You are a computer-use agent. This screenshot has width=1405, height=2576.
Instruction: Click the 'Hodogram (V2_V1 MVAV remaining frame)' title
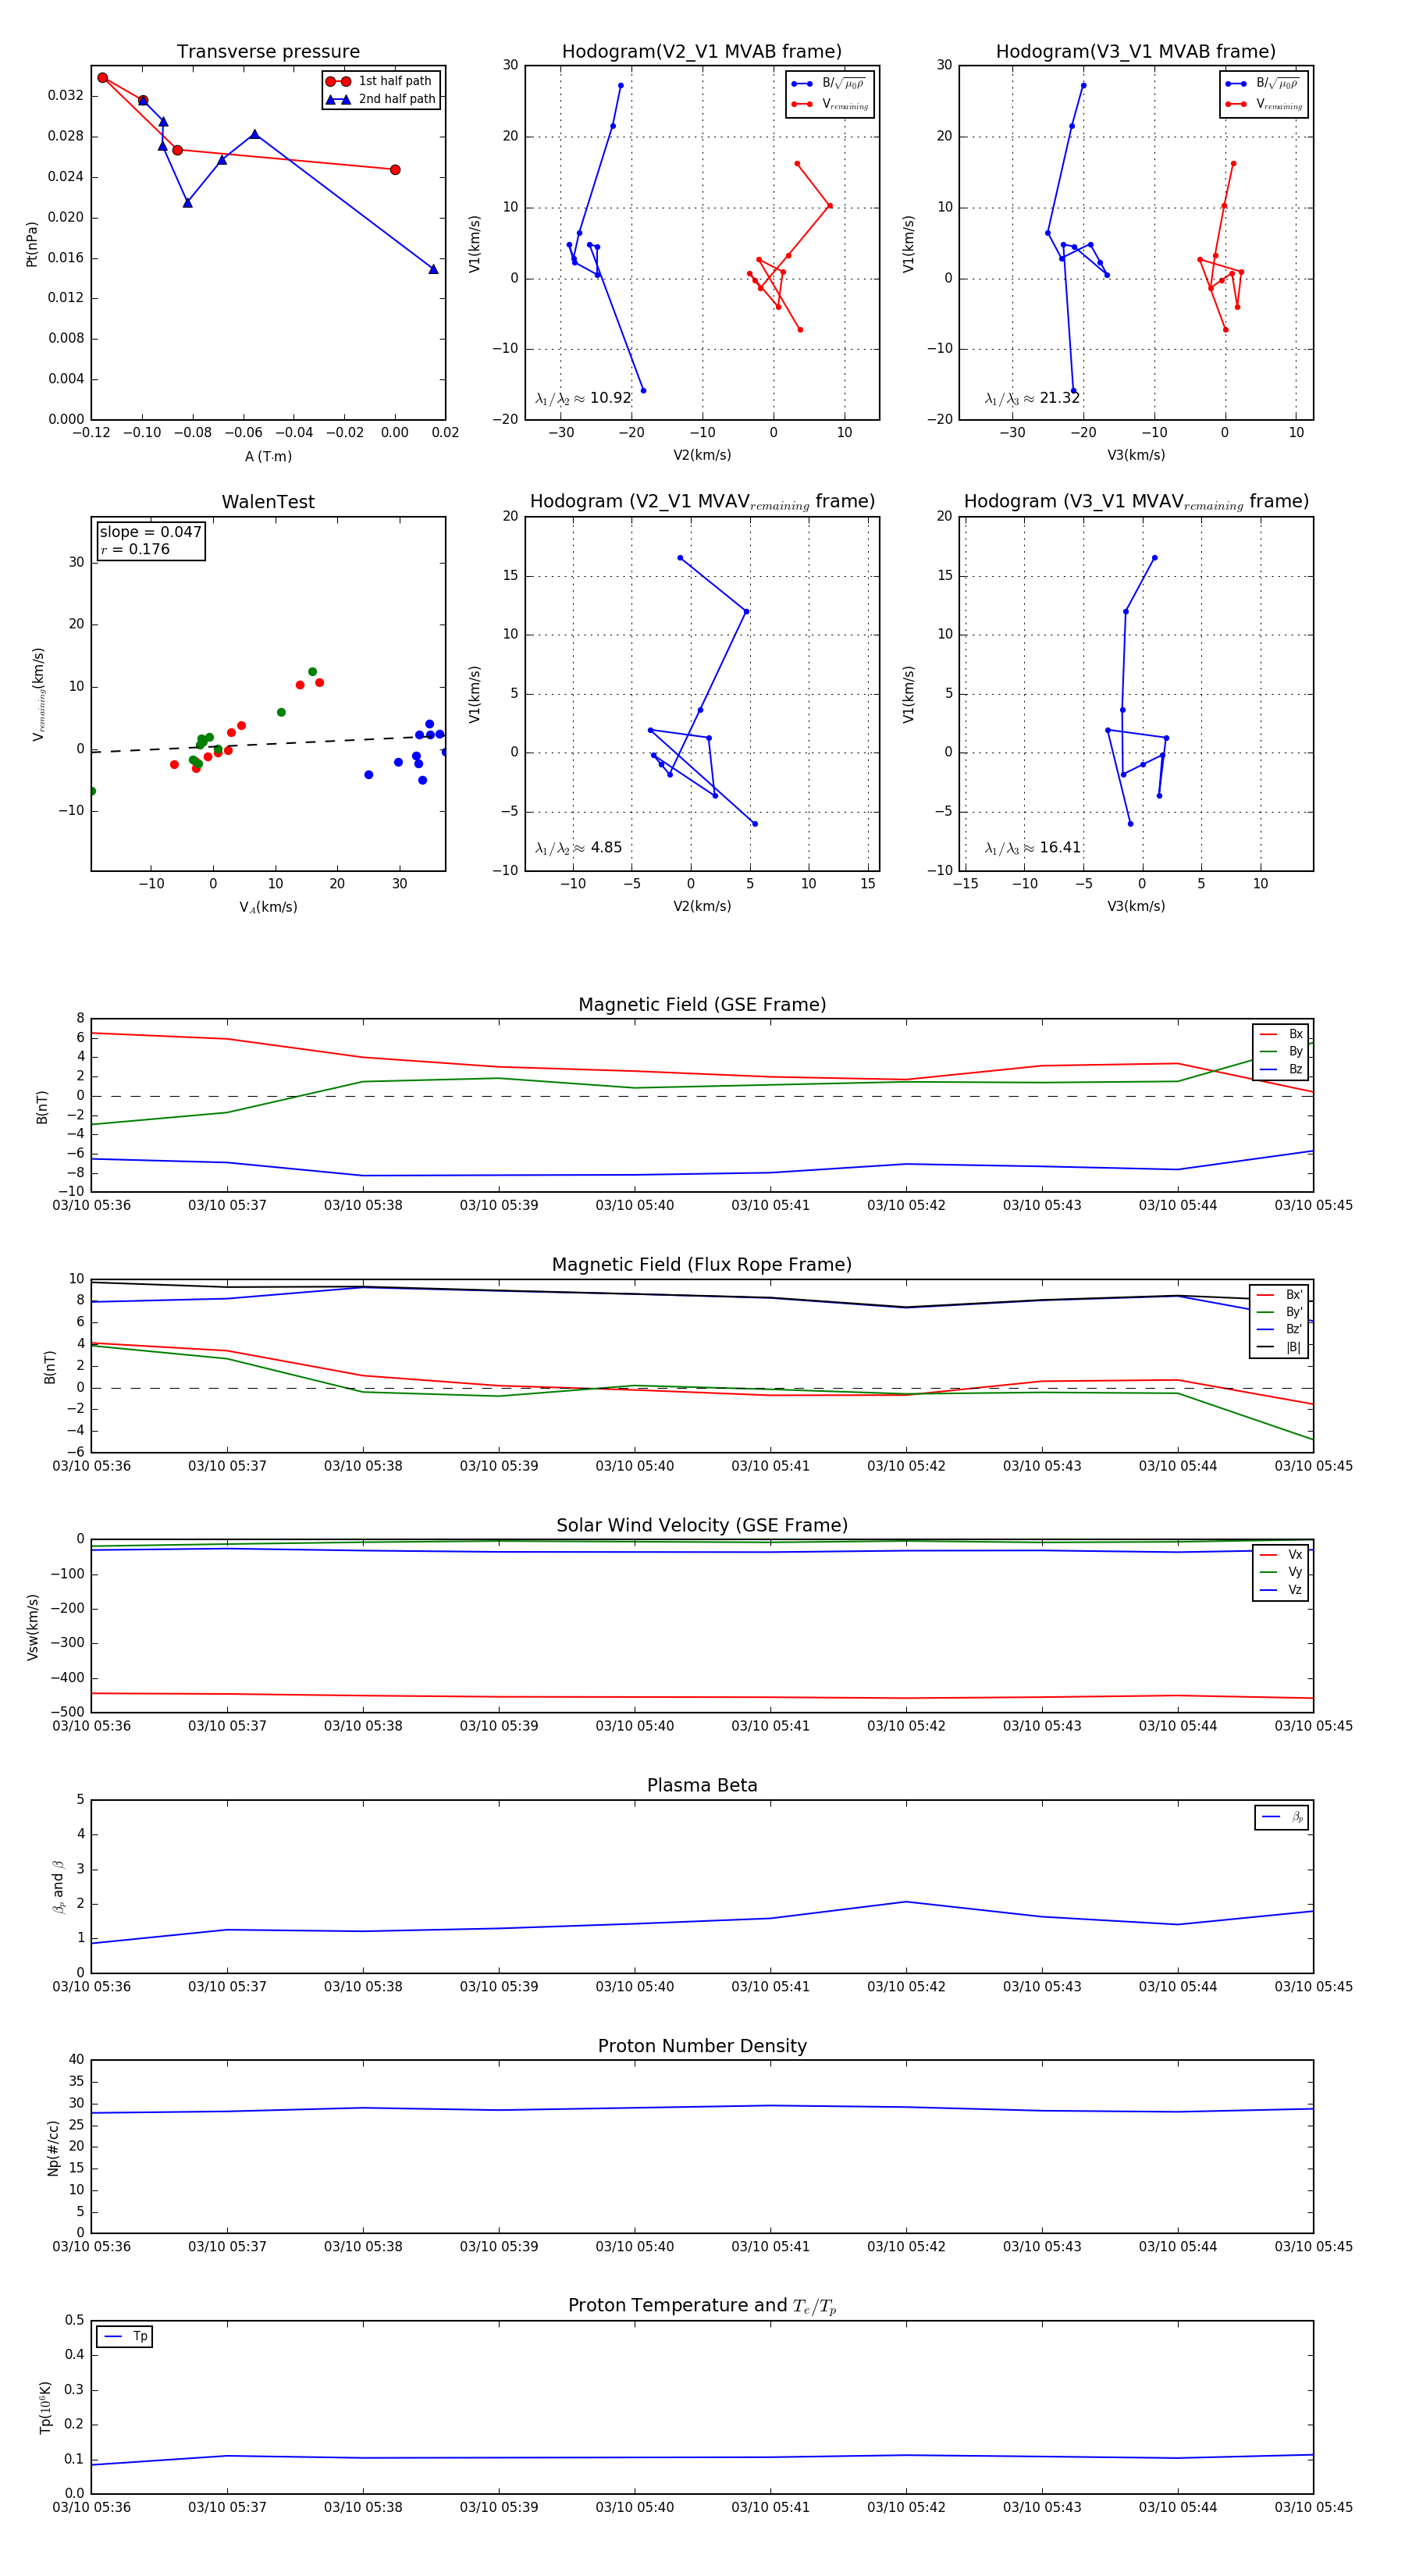(702, 502)
